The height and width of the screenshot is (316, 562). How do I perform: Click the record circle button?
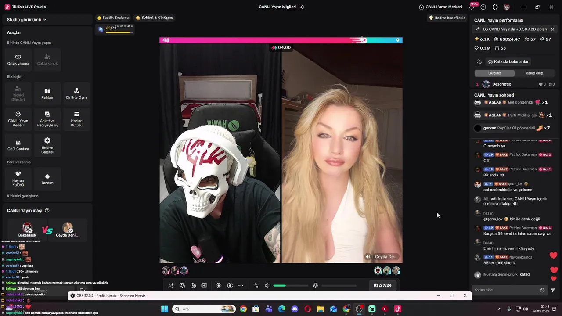[219, 286]
